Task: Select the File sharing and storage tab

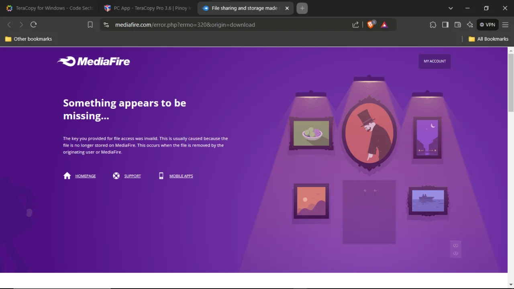Action: tap(245, 8)
